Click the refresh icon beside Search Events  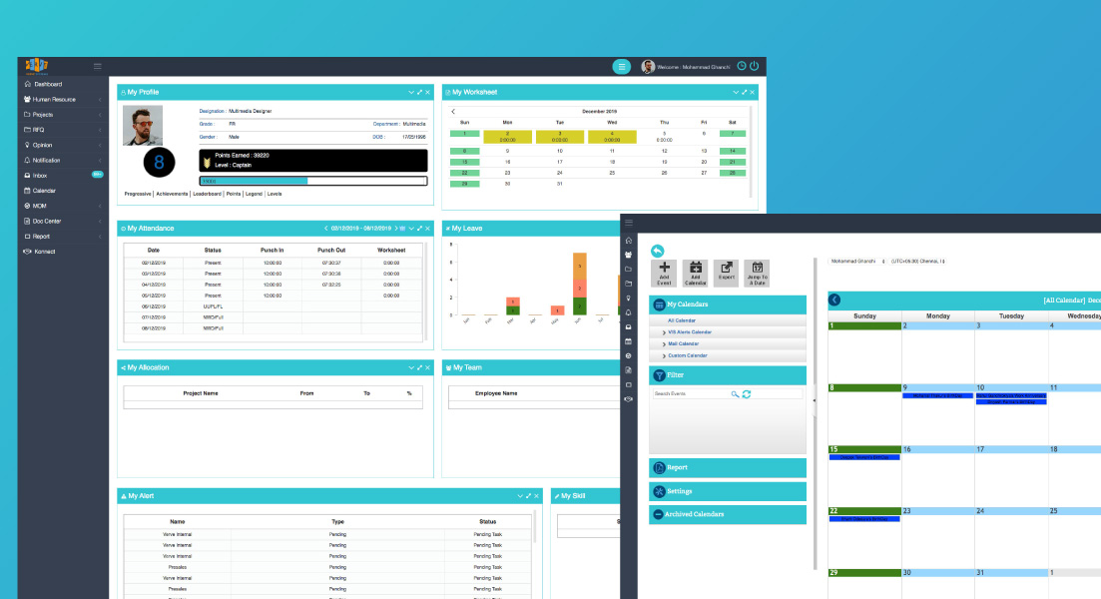[x=746, y=394]
